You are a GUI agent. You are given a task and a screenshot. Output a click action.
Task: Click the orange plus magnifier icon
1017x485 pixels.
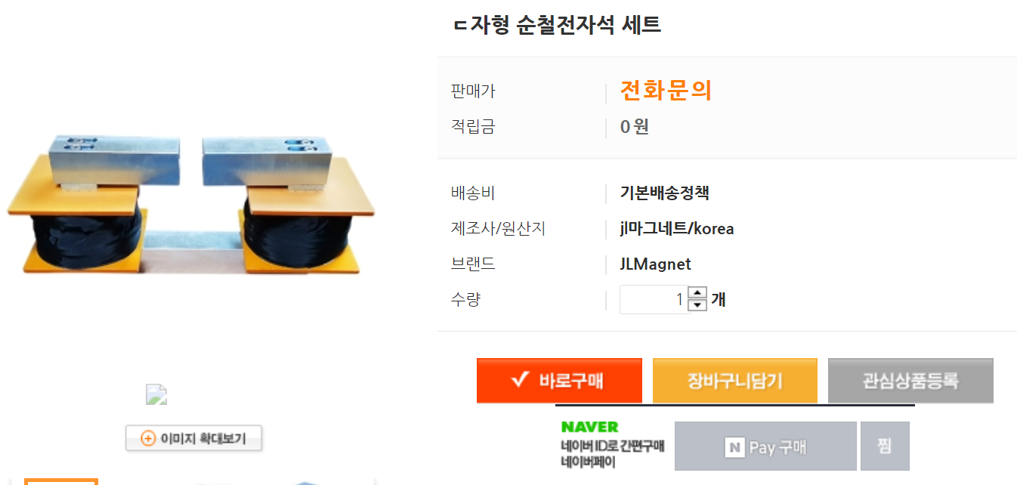coord(148,438)
